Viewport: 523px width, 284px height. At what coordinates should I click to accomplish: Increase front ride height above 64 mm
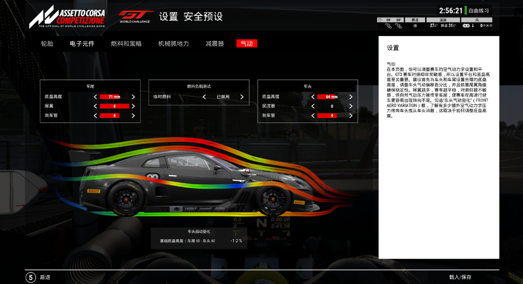351,97
